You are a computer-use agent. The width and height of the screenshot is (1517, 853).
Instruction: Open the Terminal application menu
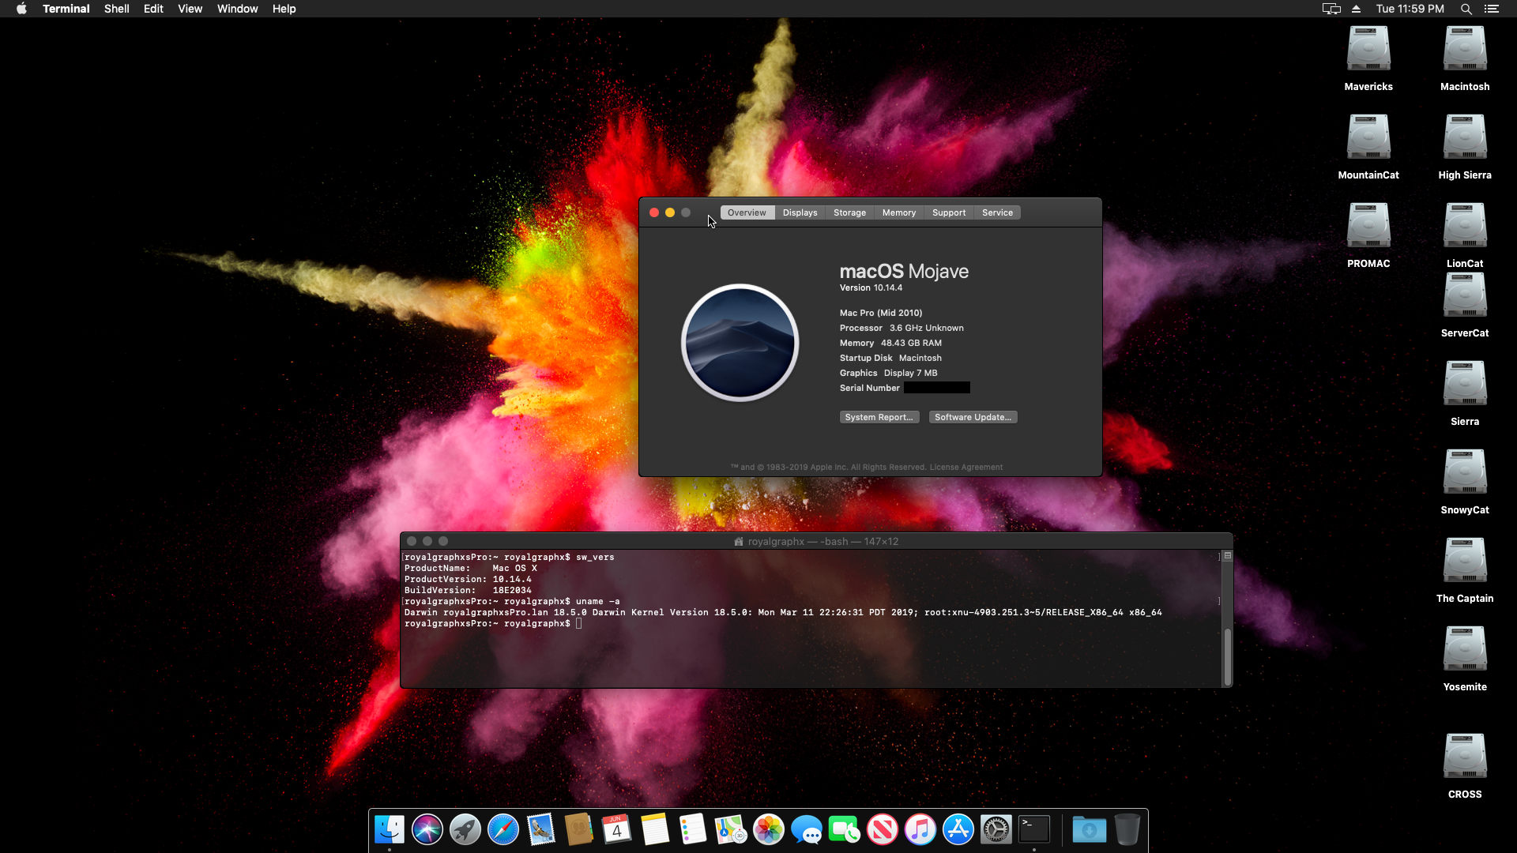click(66, 9)
